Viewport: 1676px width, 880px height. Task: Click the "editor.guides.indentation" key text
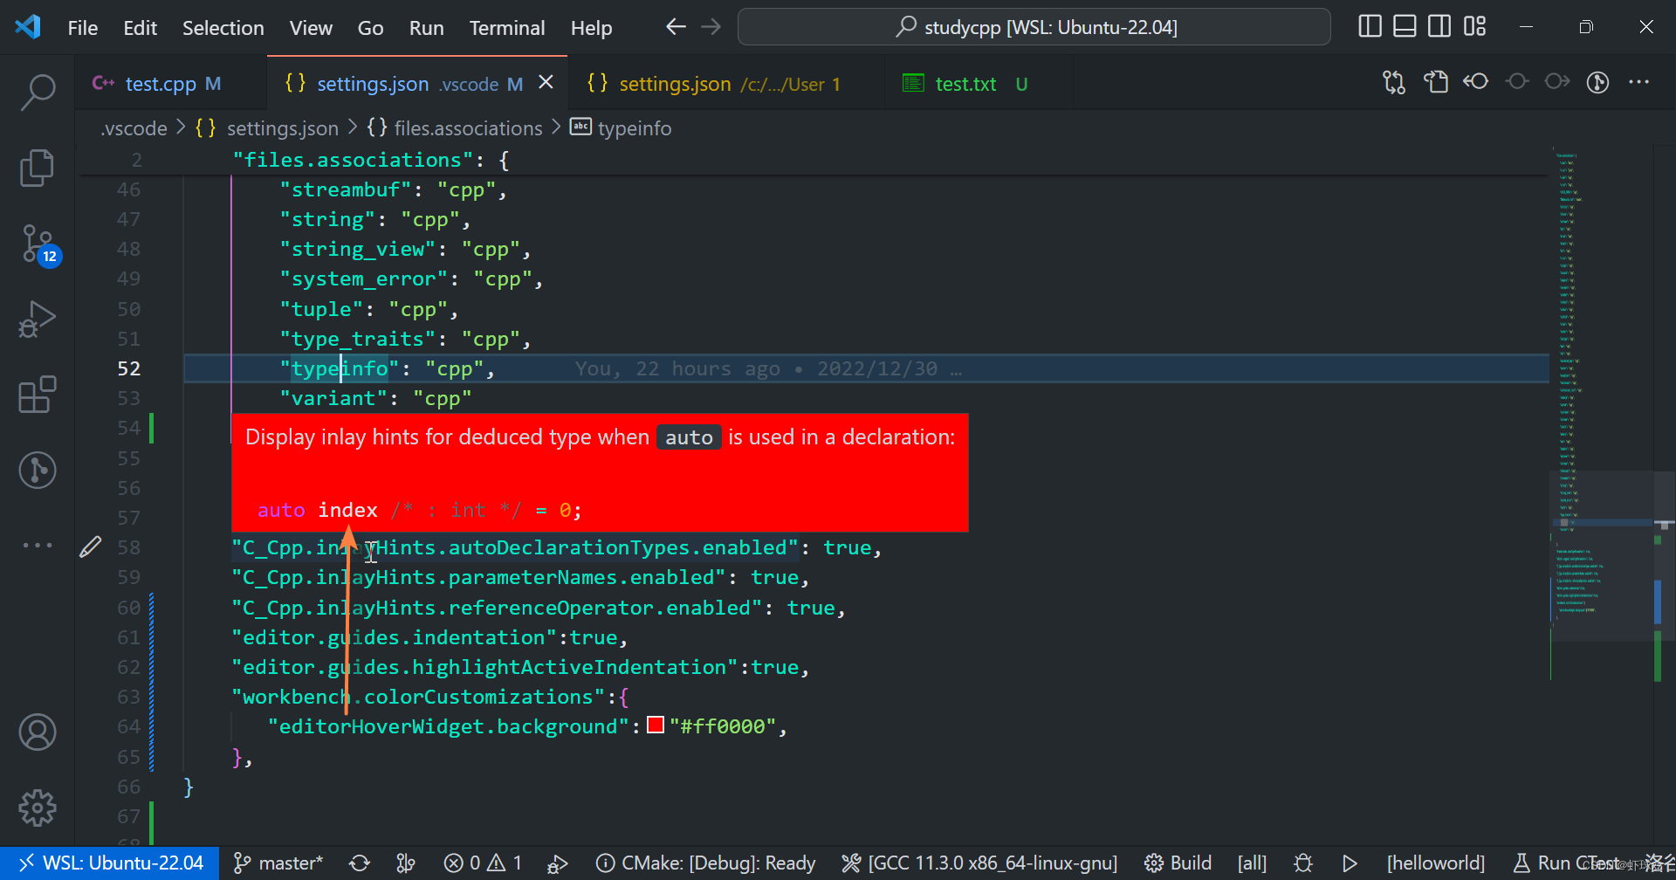coord(394,637)
